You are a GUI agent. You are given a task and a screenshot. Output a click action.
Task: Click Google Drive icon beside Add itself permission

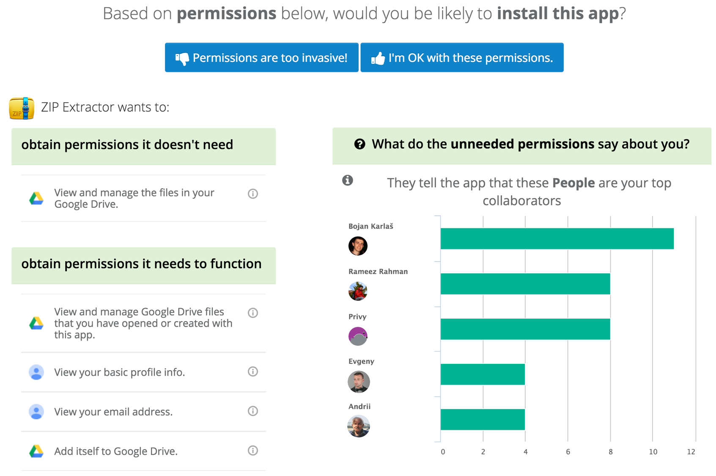point(36,451)
